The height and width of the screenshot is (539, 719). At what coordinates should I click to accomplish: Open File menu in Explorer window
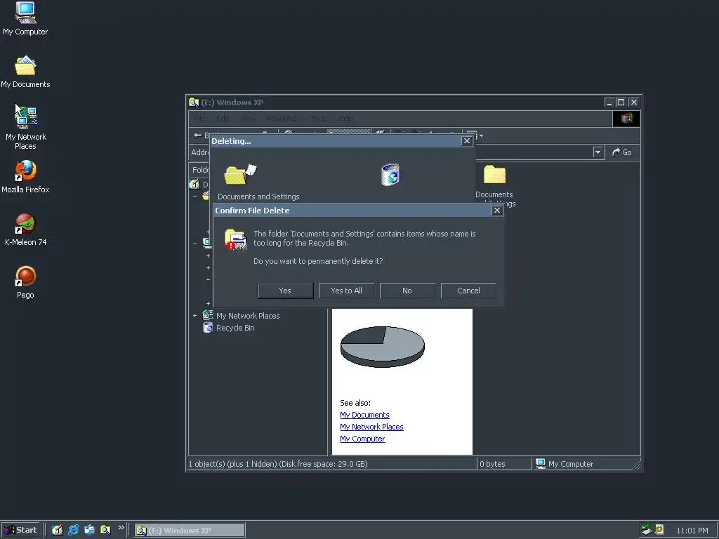tap(199, 119)
